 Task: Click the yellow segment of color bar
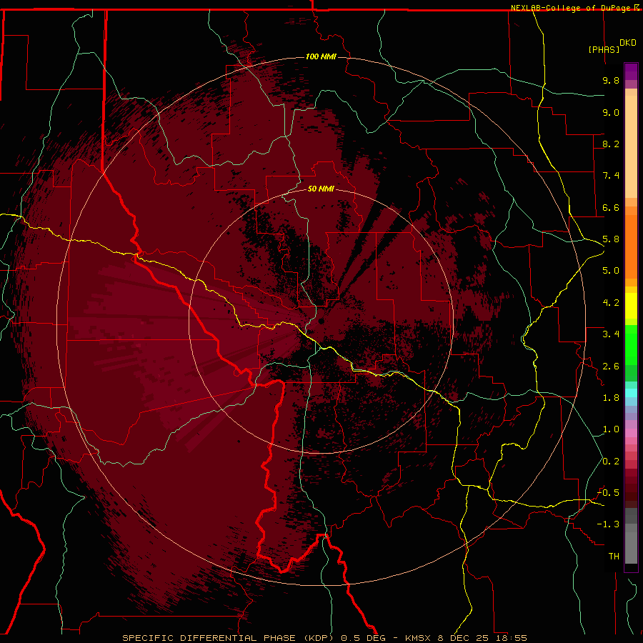click(x=631, y=306)
